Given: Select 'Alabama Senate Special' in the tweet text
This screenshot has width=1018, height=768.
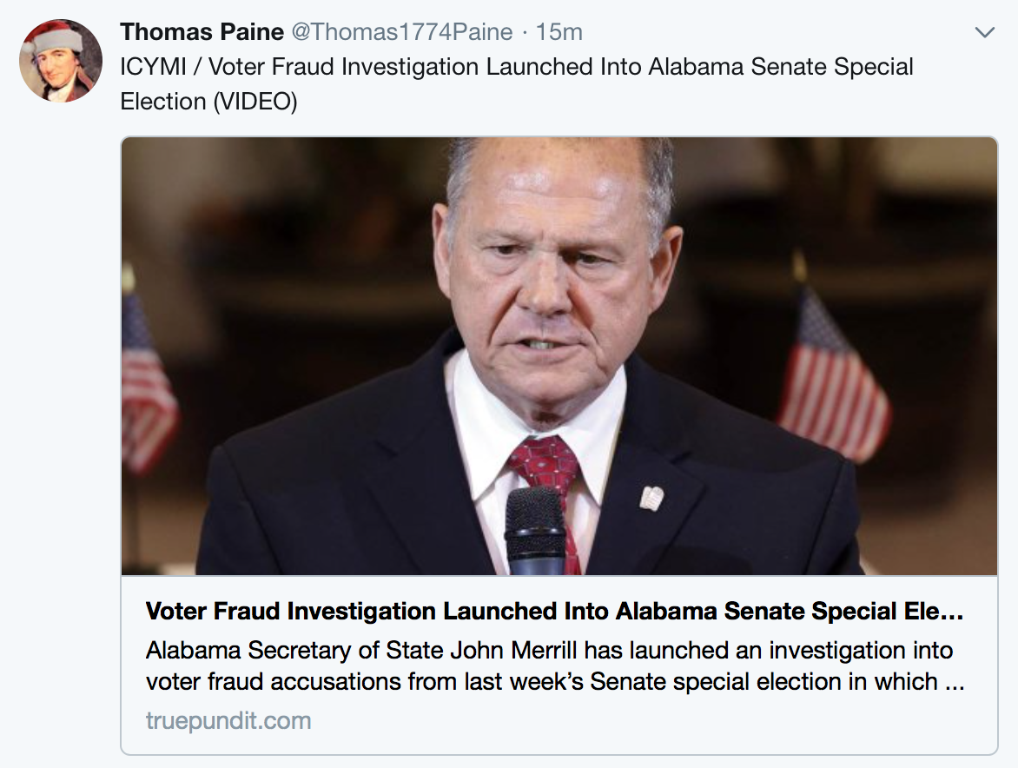Looking at the screenshot, I should click(780, 66).
